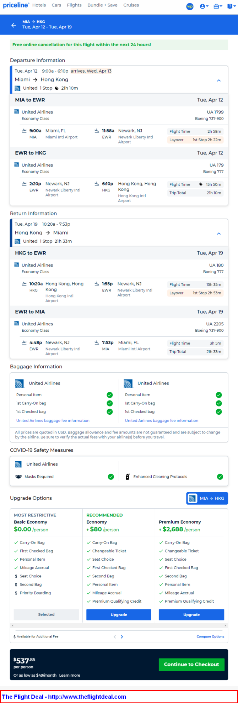Viewport: 238px width, 703px height.
Task: Collapse the Miami to Hong Kong departure details
Action: pyautogui.click(x=219, y=80)
